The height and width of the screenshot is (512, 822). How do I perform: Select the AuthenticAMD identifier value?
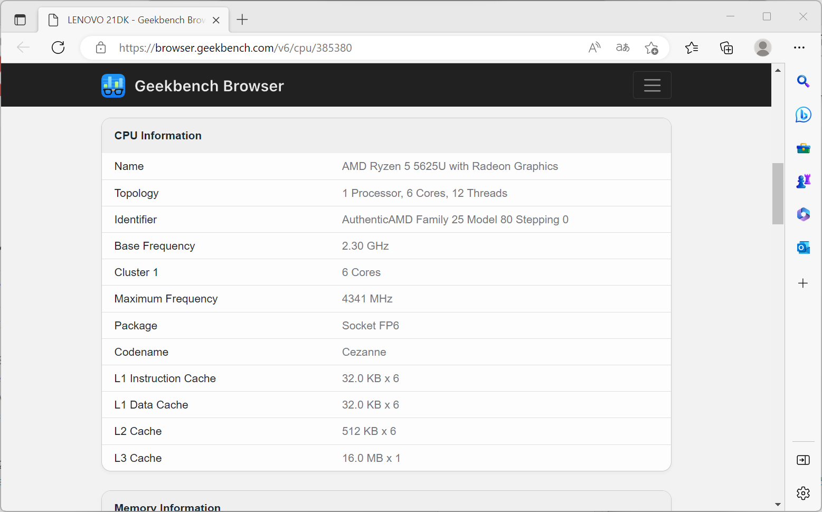tap(455, 220)
